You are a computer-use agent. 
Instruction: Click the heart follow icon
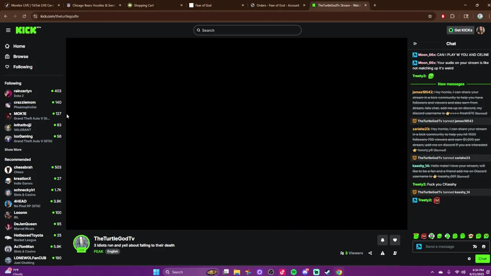click(x=395, y=240)
